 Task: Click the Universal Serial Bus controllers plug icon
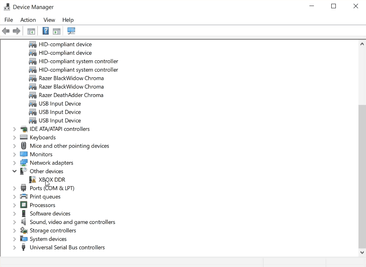coord(23,247)
